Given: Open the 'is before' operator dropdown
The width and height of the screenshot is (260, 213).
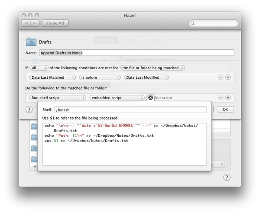Looking at the screenshot, I should [100, 77].
